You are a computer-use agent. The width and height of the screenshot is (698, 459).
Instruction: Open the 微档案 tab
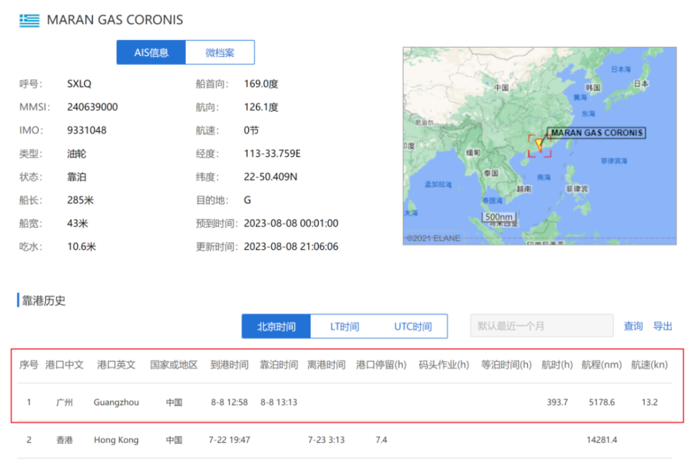tap(220, 53)
